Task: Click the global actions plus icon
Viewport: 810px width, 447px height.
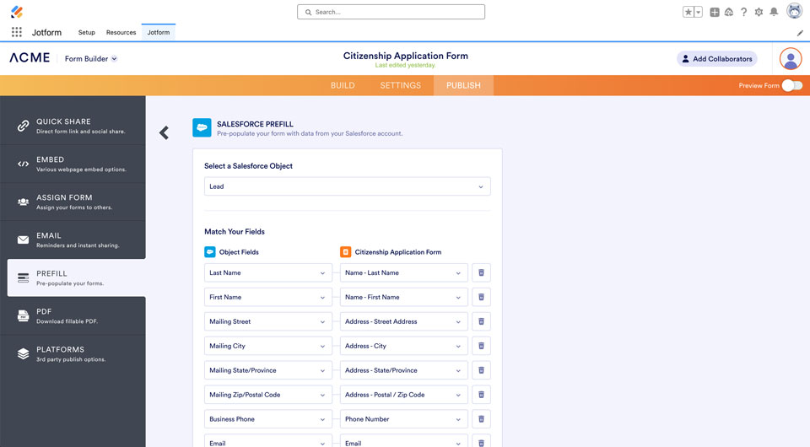Action: tap(715, 12)
